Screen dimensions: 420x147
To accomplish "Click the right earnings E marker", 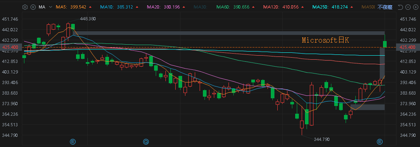I will 380,141.
